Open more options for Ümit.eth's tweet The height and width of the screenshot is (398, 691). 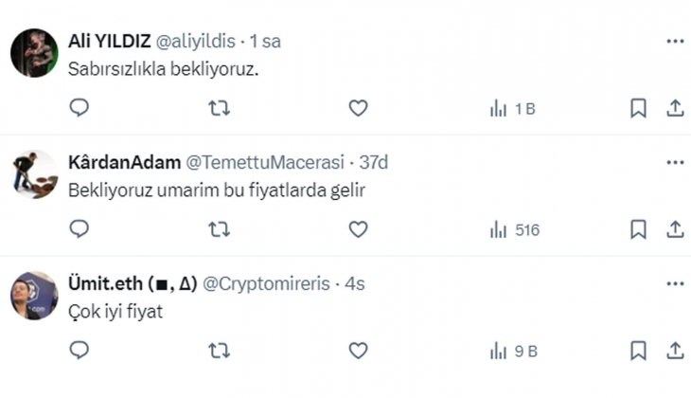(x=675, y=284)
